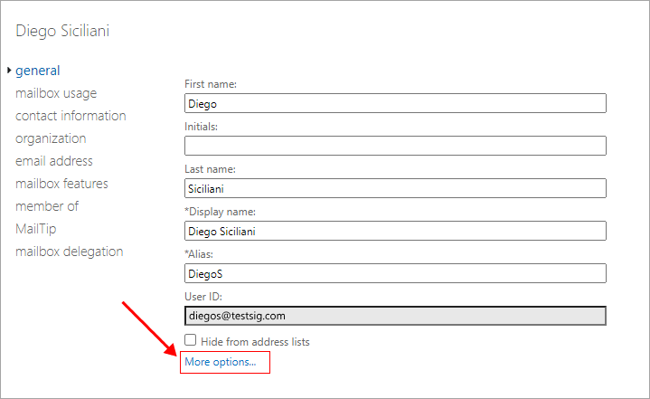Open the member of section
The image size is (650, 399).
pos(47,206)
